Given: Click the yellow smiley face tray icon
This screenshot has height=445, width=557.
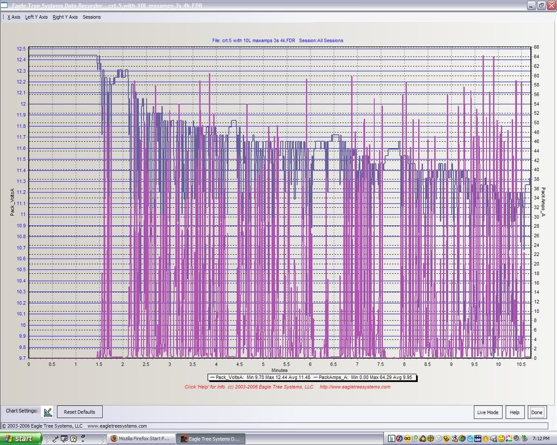Looking at the screenshot, I should [x=501, y=438].
